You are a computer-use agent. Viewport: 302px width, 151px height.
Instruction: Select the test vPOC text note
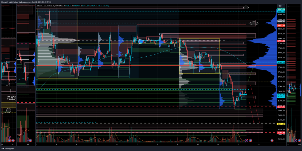tap(12, 98)
